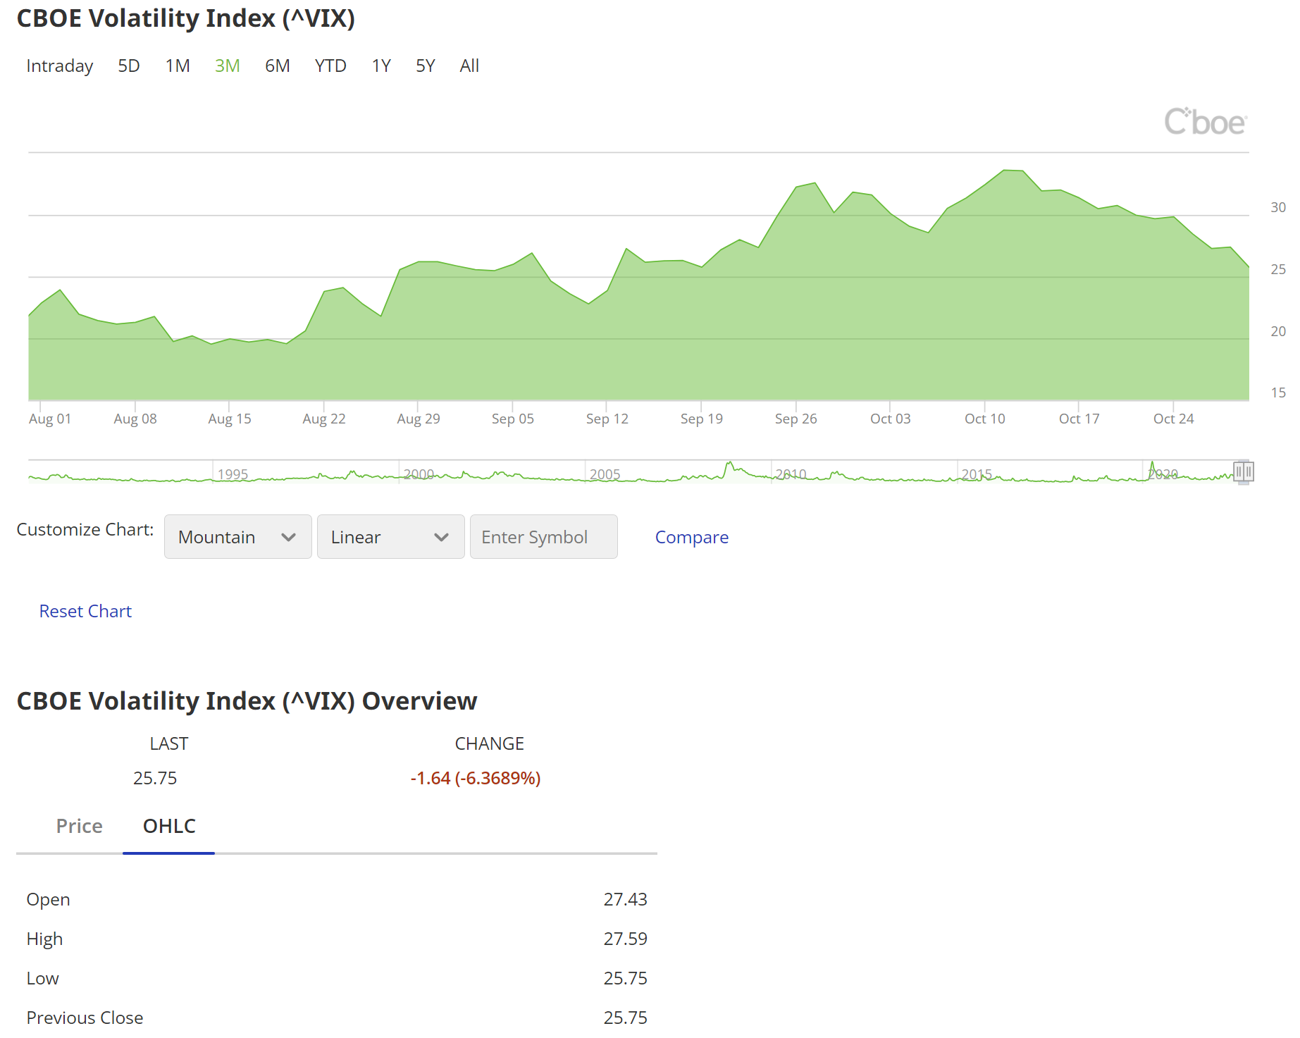Click the 2015 marker in the navigator
The image size is (1300, 1038).
click(977, 474)
